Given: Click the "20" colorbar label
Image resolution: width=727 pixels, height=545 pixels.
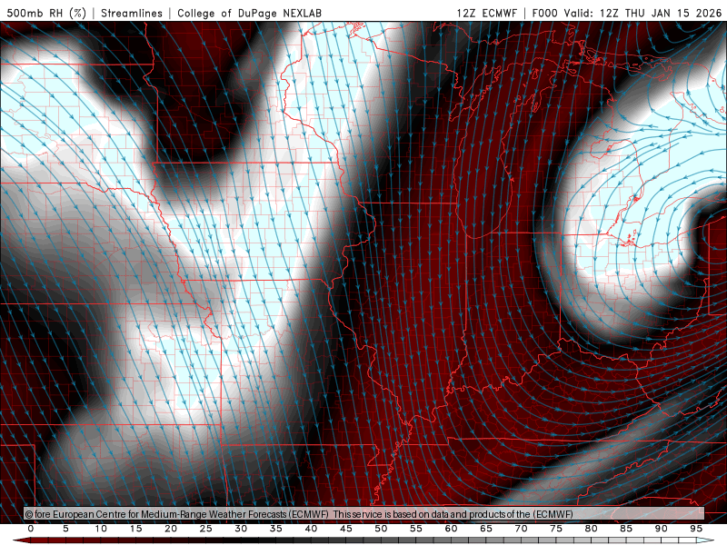Looking at the screenshot, I should pyautogui.click(x=171, y=529).
